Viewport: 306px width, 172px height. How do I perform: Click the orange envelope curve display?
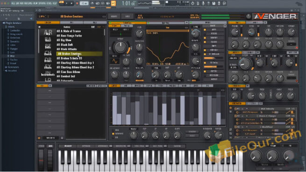click(x=168, y=47)
